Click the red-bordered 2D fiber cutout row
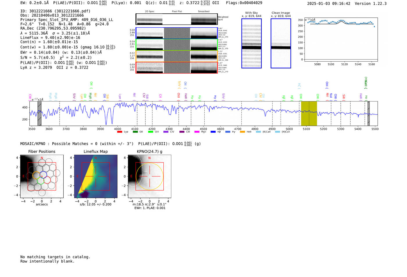Screen dimensions: 407x277 [177, 67]
